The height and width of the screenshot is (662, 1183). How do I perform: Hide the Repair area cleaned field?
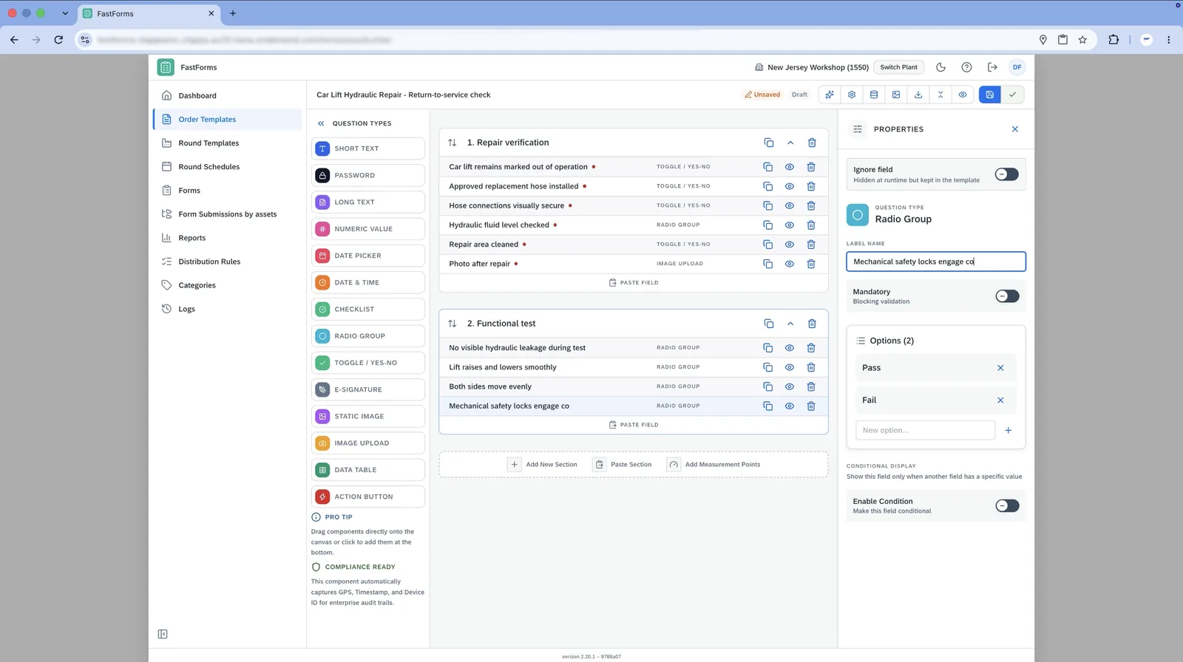click(x=790, y=245)
